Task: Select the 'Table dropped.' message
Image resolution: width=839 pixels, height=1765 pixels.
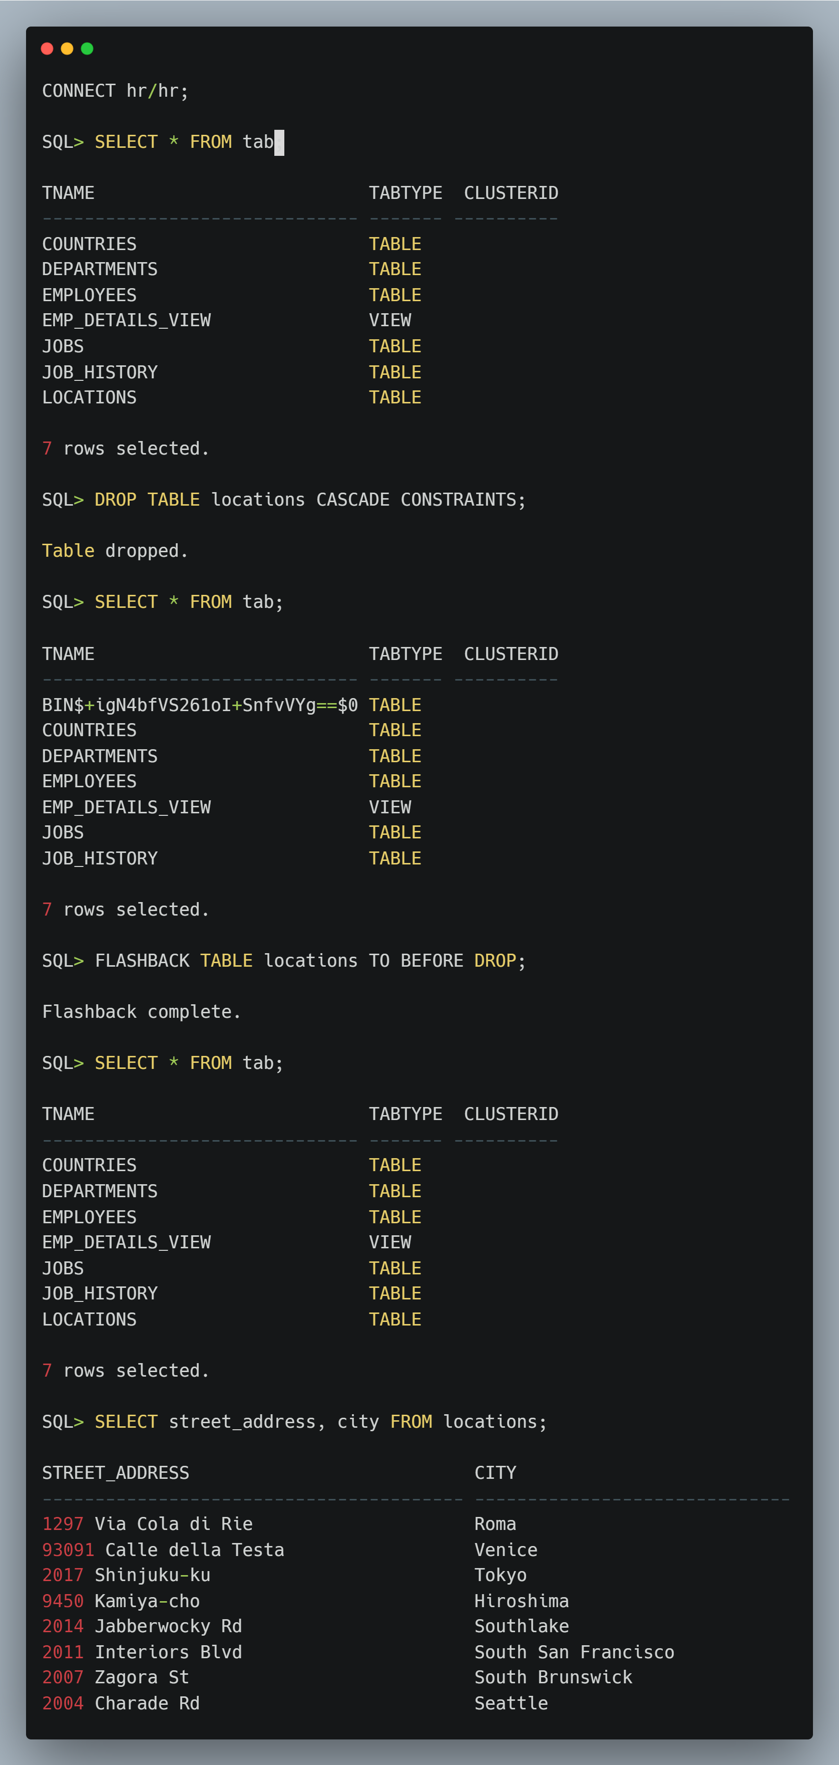Action: point(115,551)
